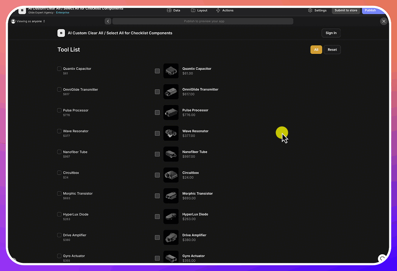
Task: Open the Data panel icon in the toolbar
Action: (169, 10)
